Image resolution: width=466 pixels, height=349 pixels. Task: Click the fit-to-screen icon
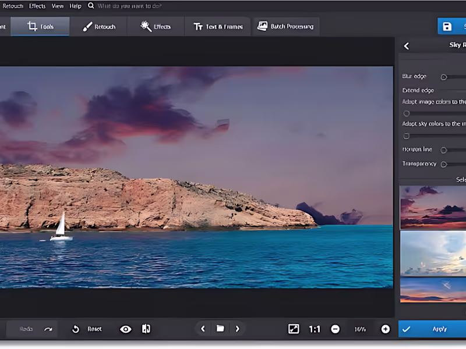tap(294, 329)
